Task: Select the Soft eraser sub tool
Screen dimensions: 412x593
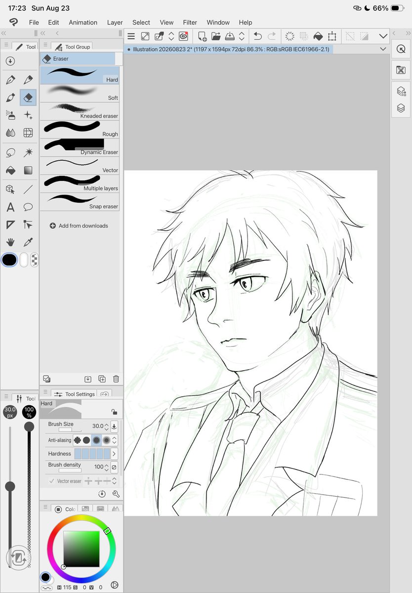Action: coord(80,93)
